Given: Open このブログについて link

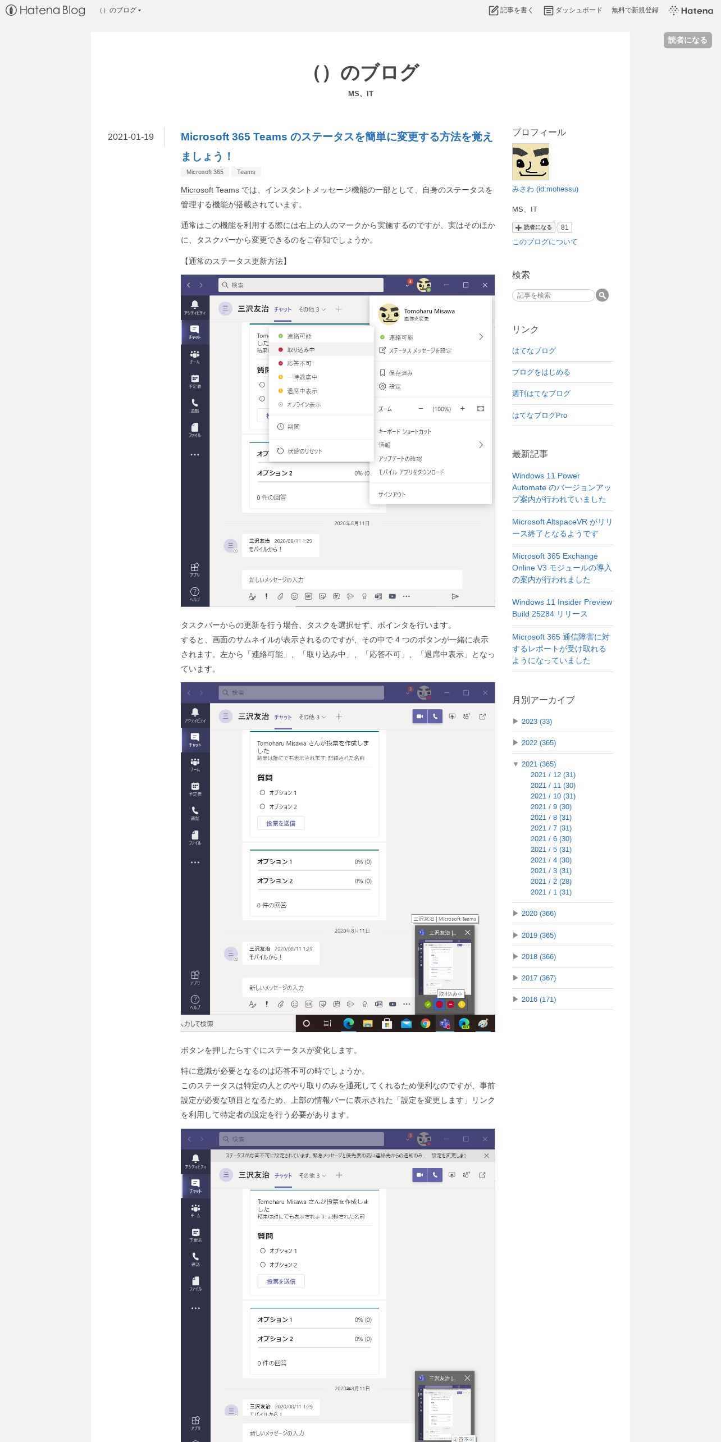Looking at the screenshot, I should [545, 242].
